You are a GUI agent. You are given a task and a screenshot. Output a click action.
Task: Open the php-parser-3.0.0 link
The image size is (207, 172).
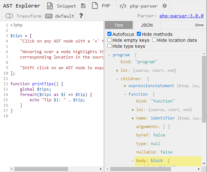pos(181,16)
